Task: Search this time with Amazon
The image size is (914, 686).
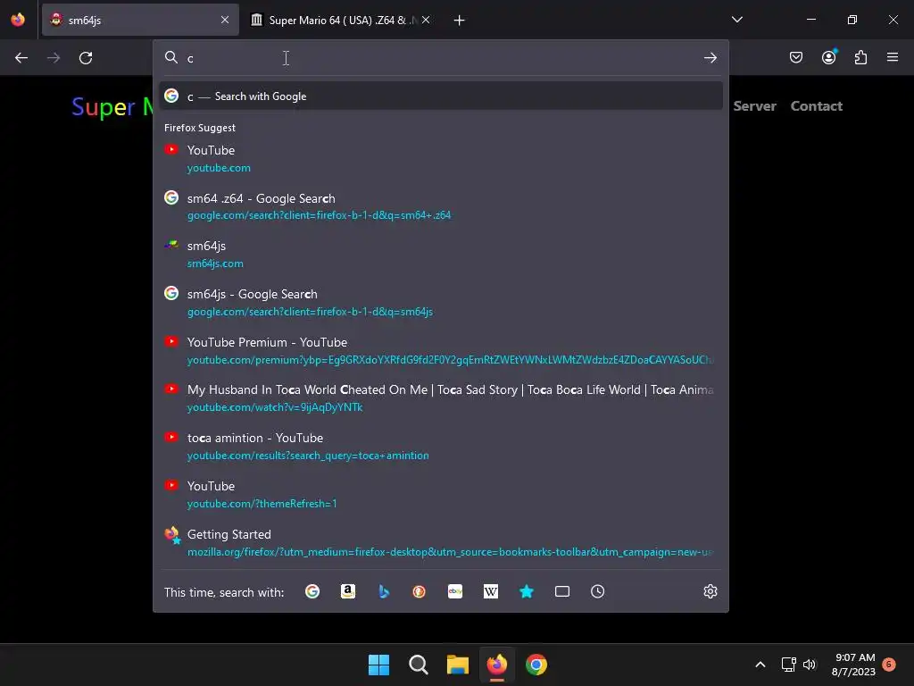Action: (348, 591)
